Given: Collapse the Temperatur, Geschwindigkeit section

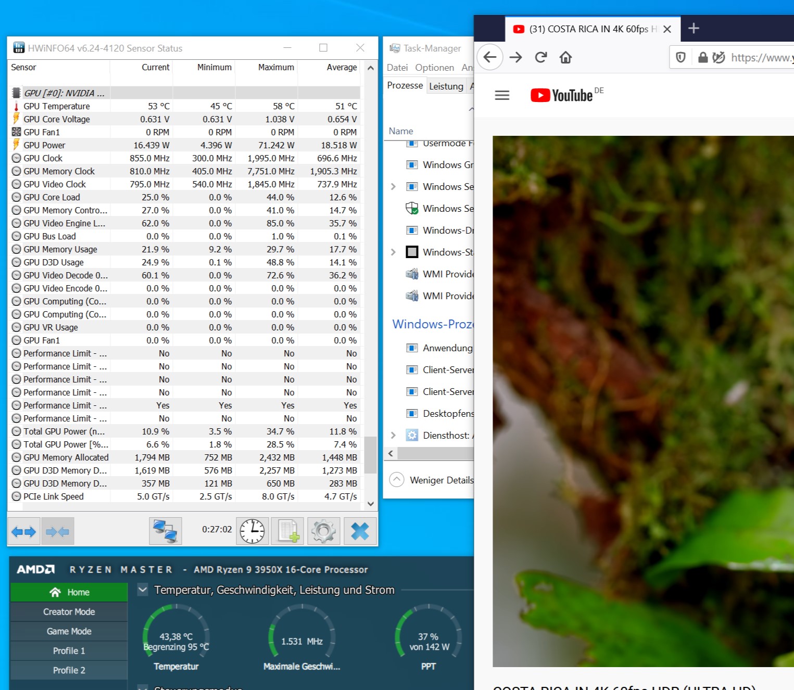Looking at the screenshot, I should pyautogui.click(x=141, y=590).
